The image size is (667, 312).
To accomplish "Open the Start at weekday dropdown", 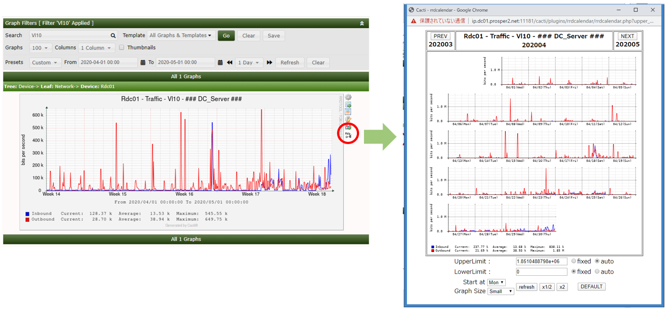I will click(x=496, y=282).
